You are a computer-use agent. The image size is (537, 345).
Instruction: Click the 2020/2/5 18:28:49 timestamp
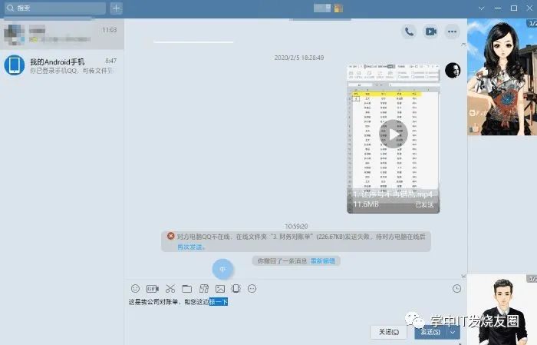pyautogui.click(x=299, y=58)
